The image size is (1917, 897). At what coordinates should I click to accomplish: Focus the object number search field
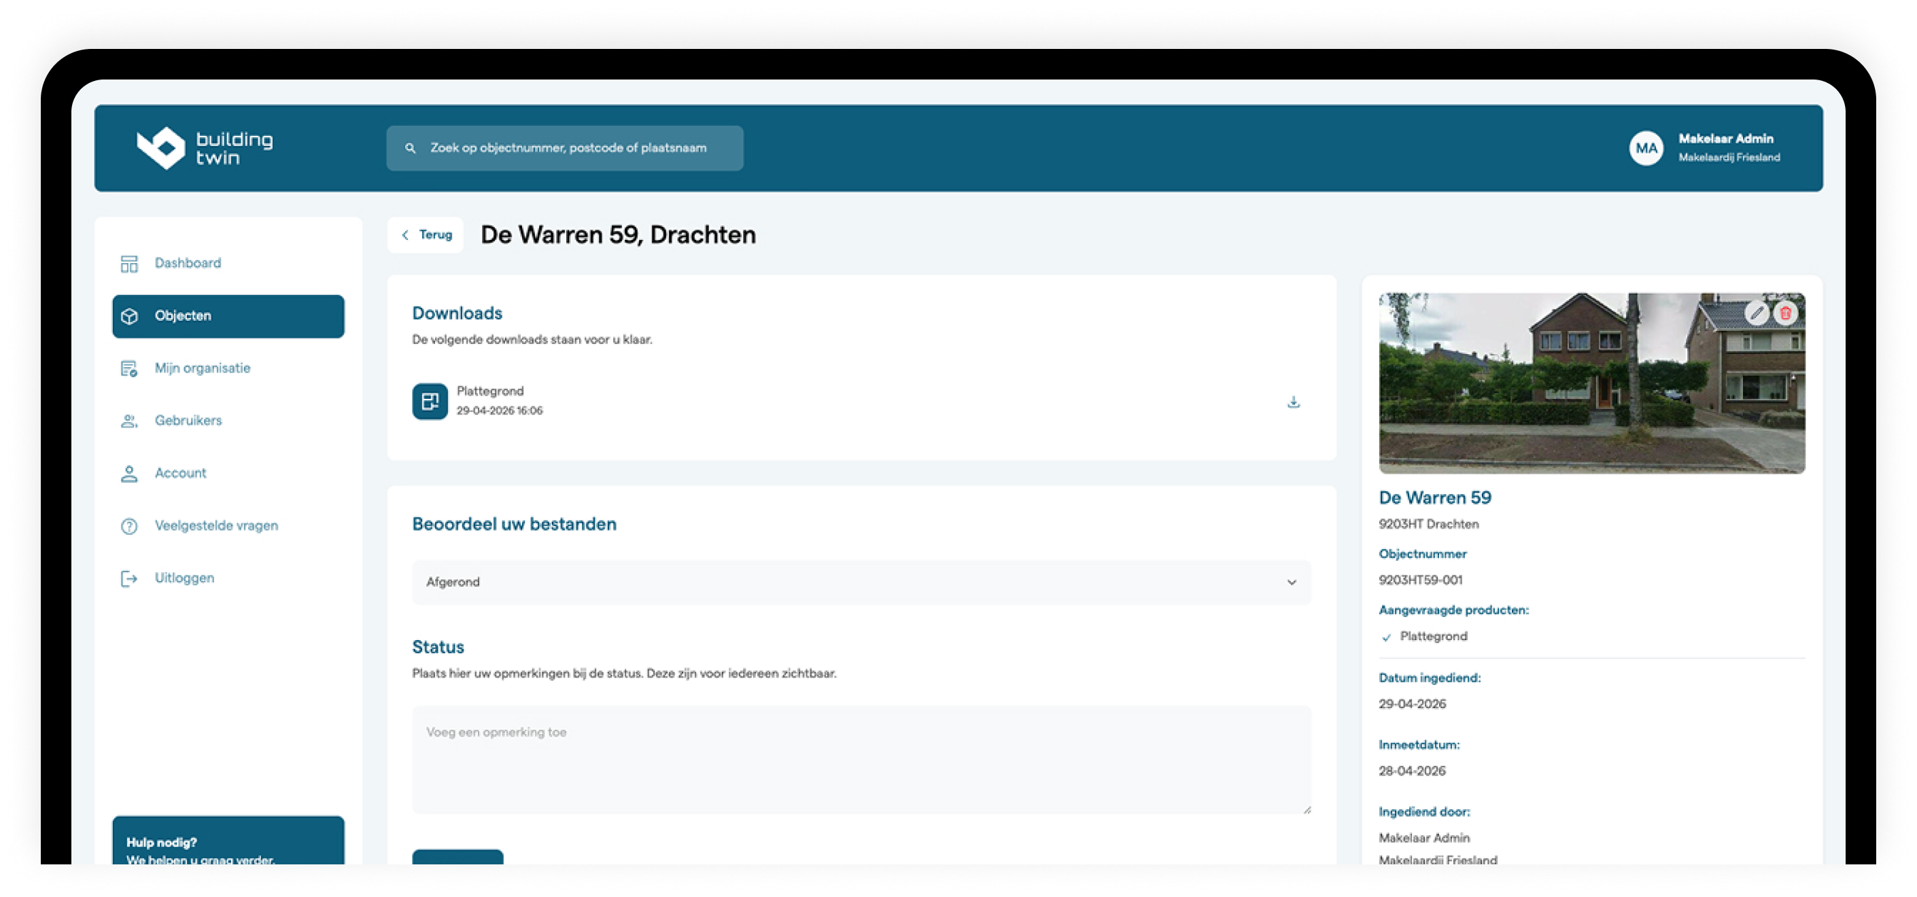coord(564,148)
